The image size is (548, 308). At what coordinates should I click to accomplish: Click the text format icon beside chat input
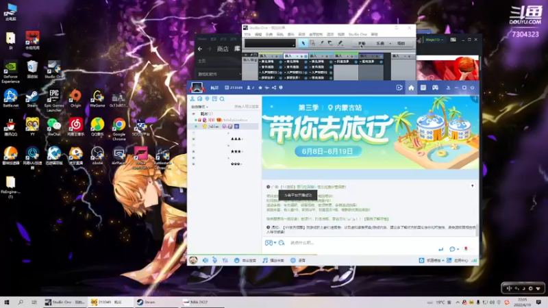click(282, 243)
